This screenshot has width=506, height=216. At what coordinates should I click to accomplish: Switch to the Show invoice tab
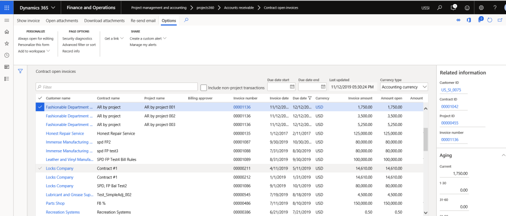(28, 21)
